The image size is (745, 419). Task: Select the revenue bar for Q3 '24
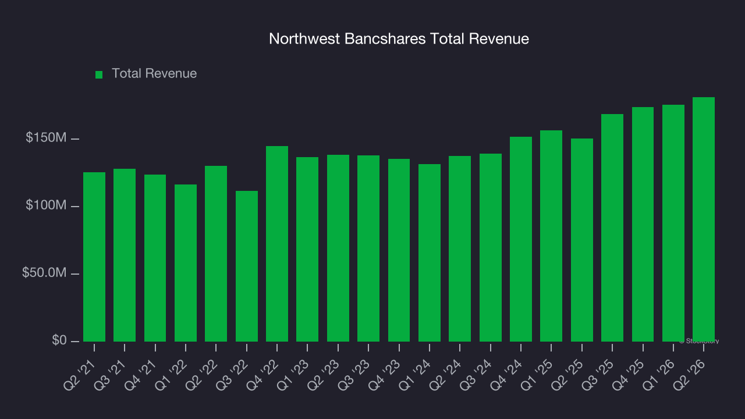tap(491, 247)
